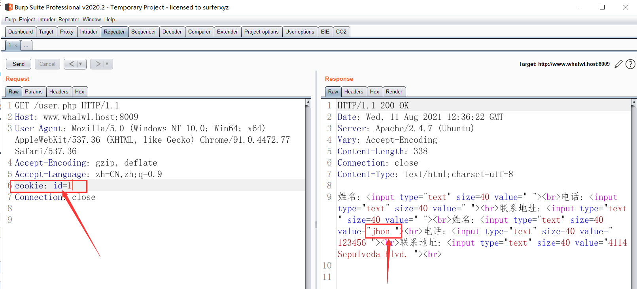Select the Repeater tool tab
The image size is (637, 289).
click(114, 32)
